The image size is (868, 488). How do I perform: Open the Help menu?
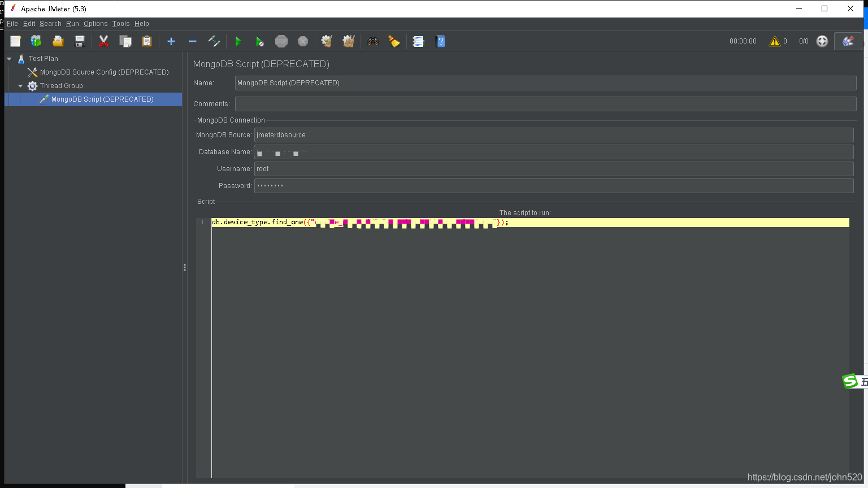[x=142, y=24]
